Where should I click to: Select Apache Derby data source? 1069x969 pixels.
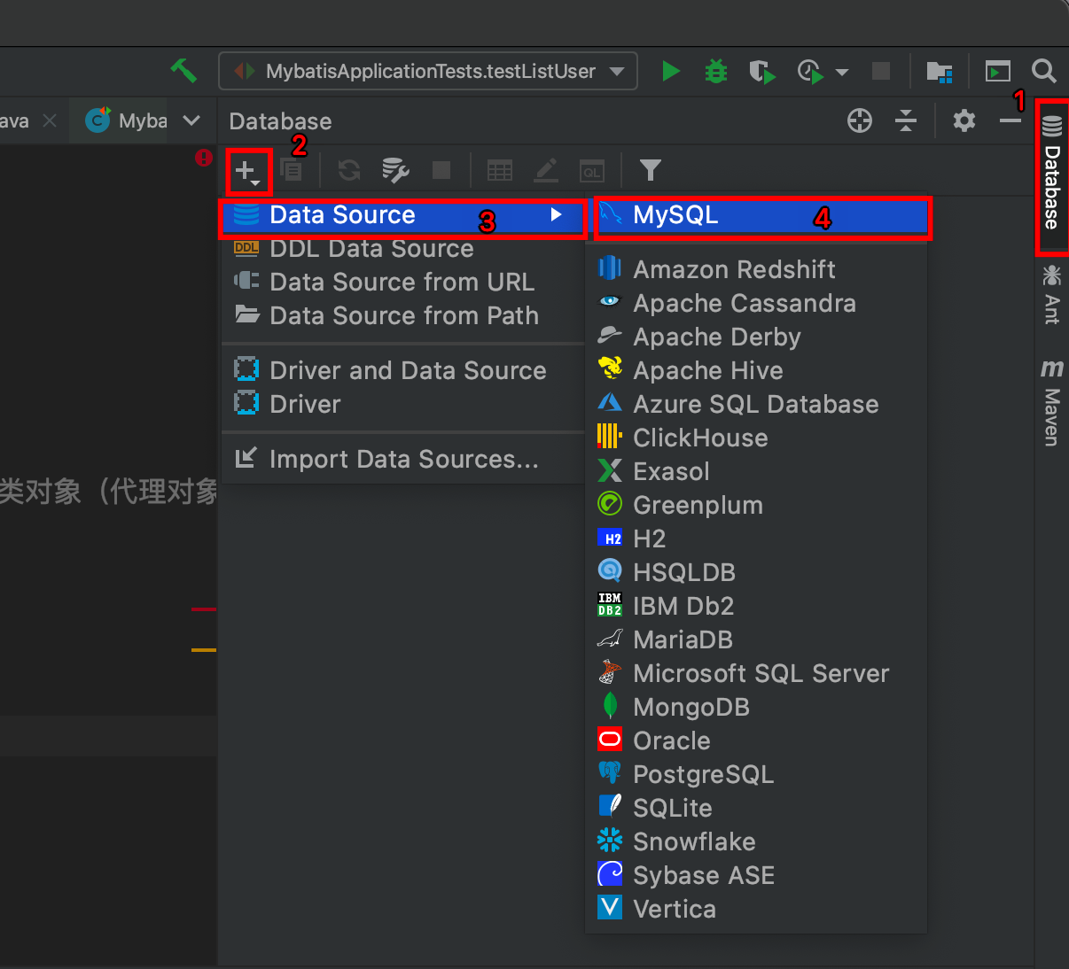pyautogui.click(x=756, y=337)
